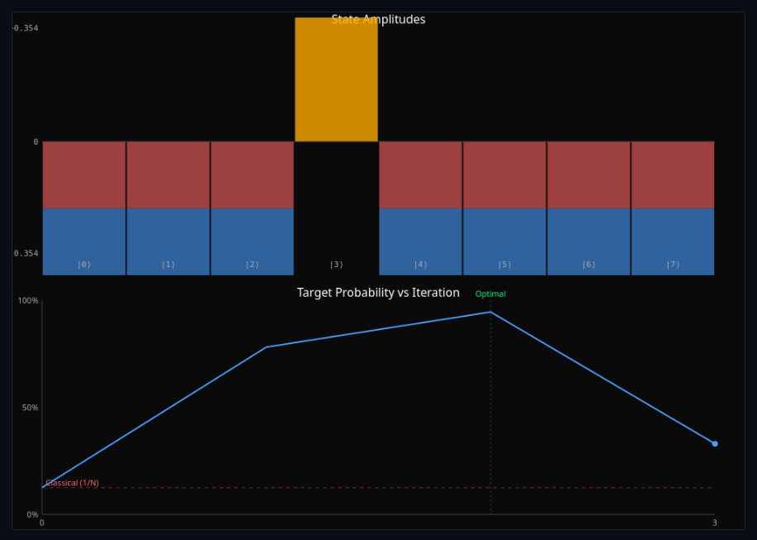Select the |6⟩ amplitude bar
The width and height of the screenshot is (757, 540).
[x=587, y=207]
